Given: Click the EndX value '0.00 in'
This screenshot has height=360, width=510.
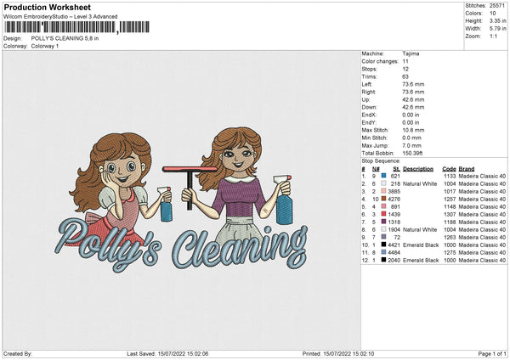Looking at the screenshot, I should pos(411,115).
